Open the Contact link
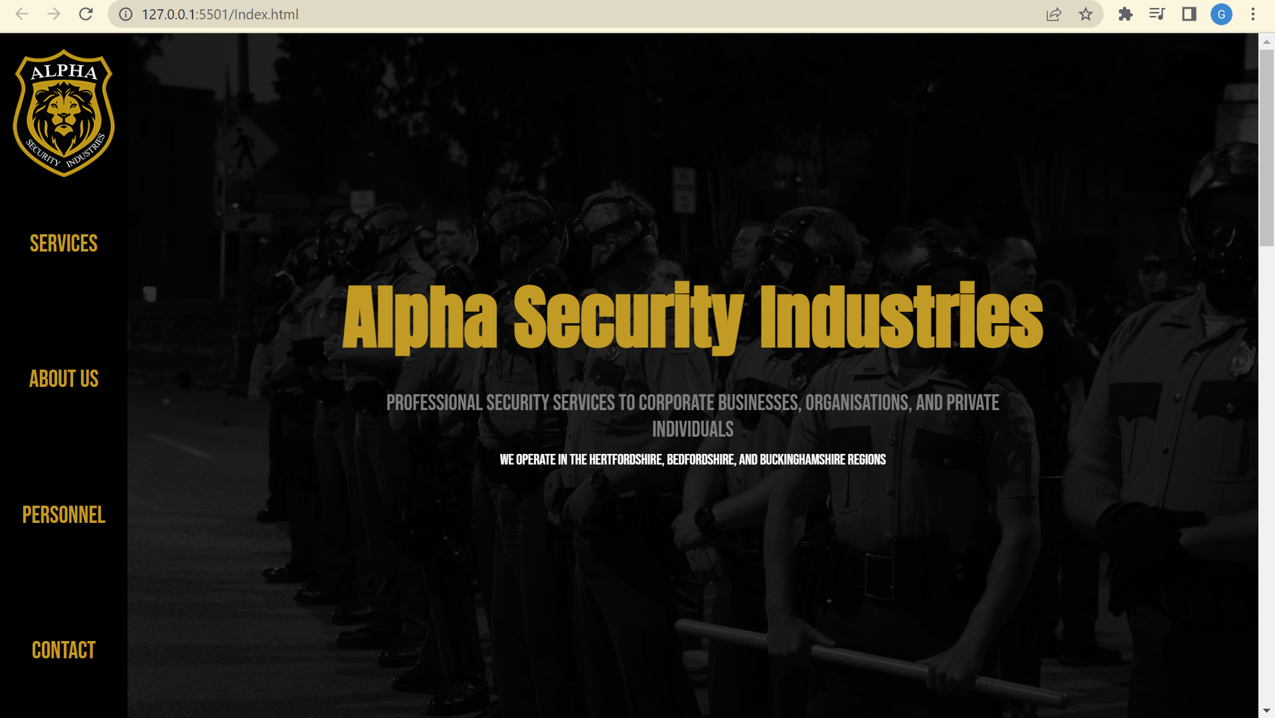Image resolution: width=1275 pixels, height=718 pixels. [x=64, y=650]
